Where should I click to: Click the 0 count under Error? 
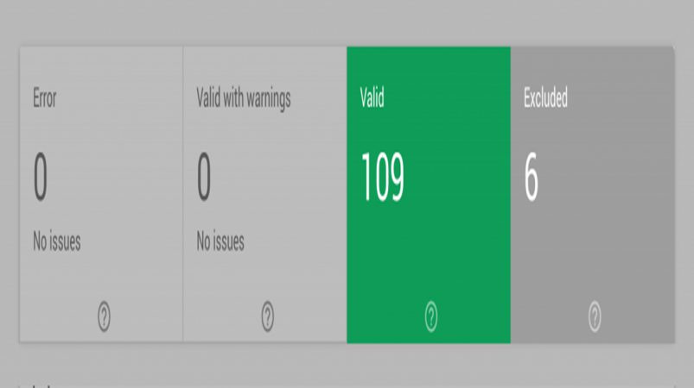pos(41,177)
